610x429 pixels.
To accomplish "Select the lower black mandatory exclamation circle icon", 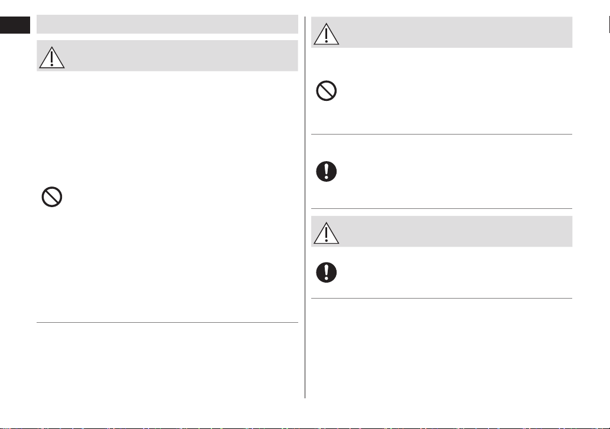I will [327, 273].
